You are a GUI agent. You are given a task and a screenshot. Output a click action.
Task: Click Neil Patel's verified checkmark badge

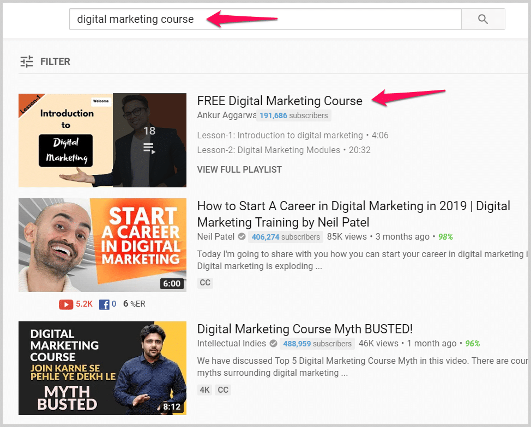242,236
